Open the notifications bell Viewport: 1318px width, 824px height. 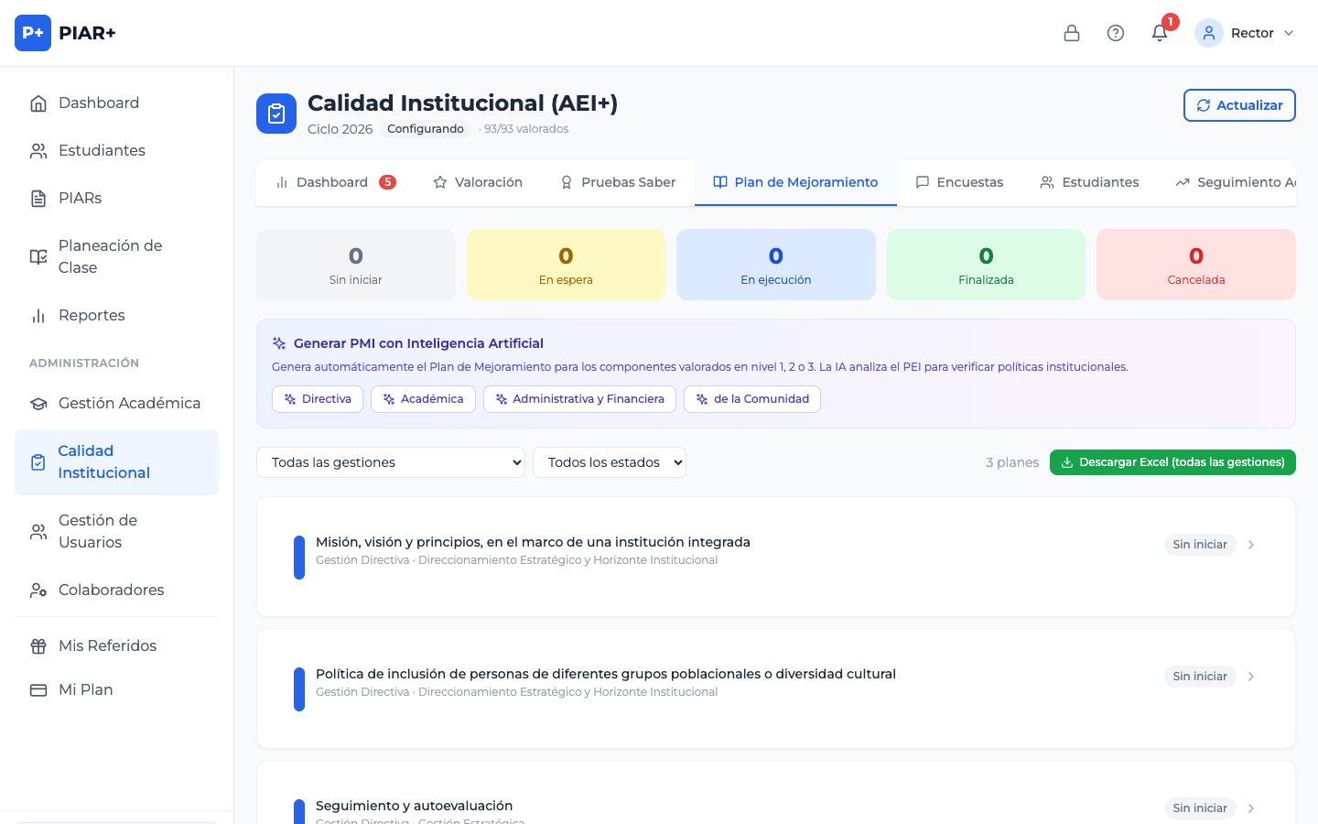[1160, 33]
